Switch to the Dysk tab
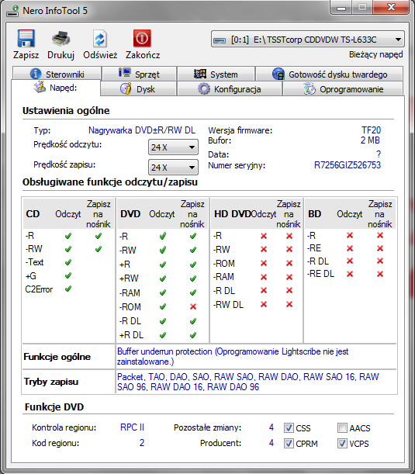Viewport: 415px width, 474px height. [x=138, y=89]
